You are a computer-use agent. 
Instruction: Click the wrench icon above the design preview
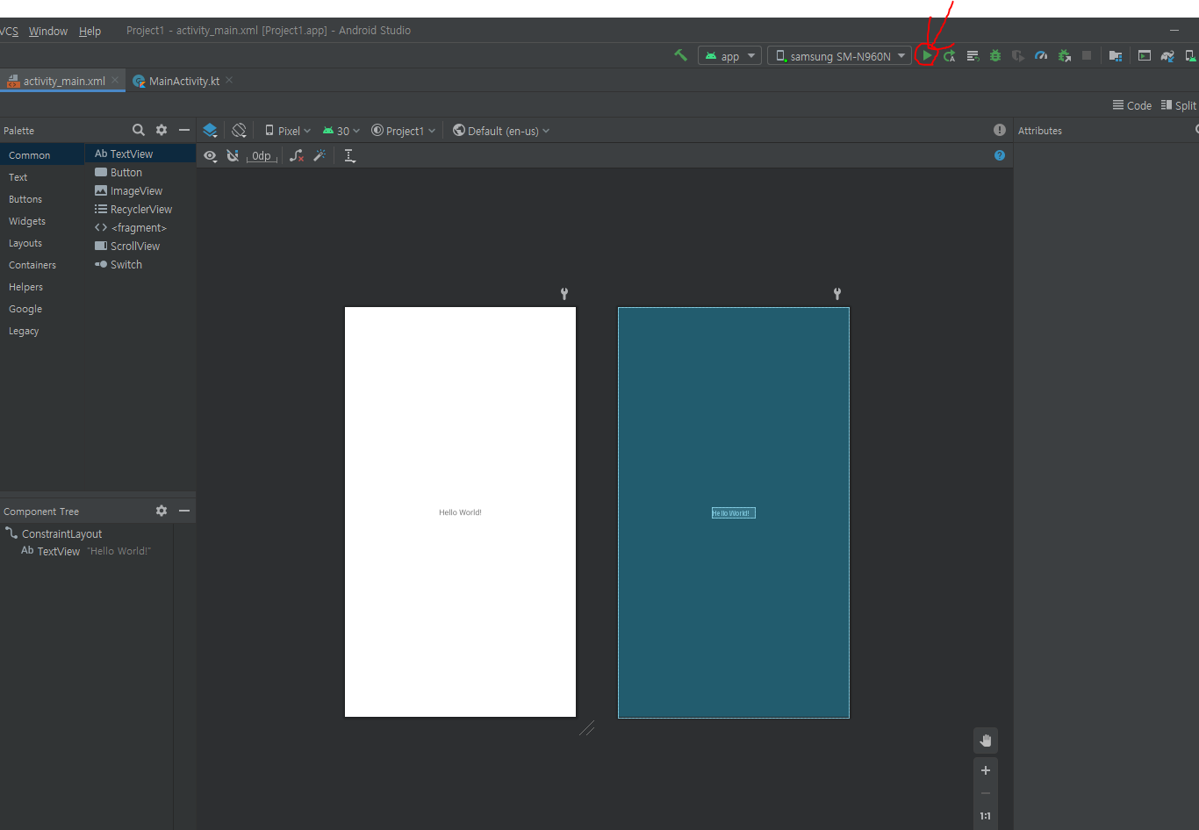[x=564, y=294]
